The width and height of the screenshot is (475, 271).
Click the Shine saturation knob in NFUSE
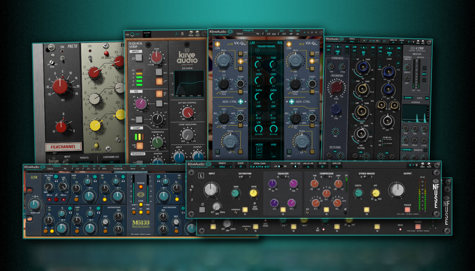click(254, 193)
